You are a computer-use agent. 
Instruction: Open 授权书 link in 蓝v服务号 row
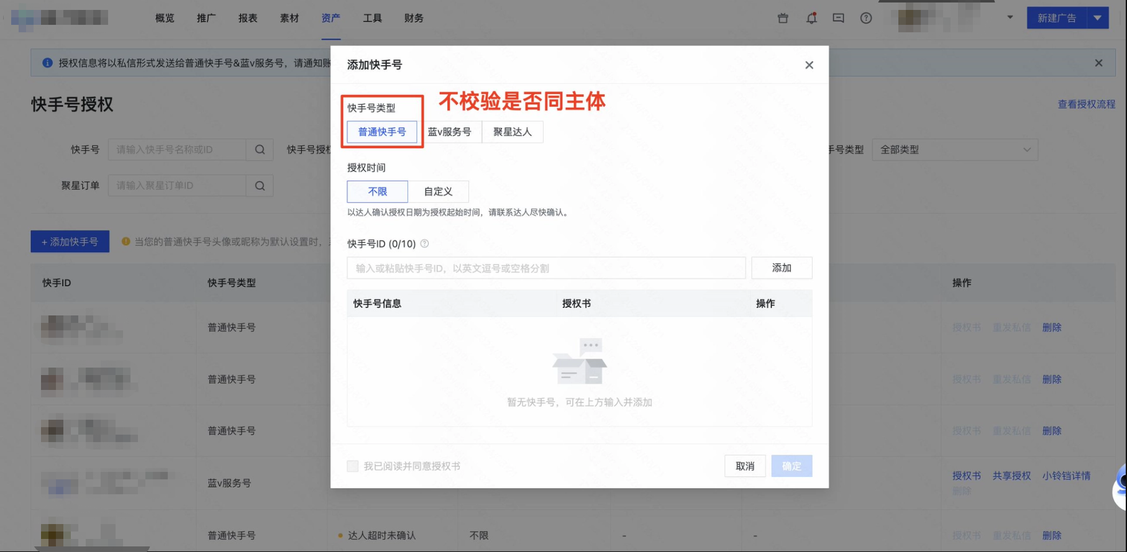point(967,476)
